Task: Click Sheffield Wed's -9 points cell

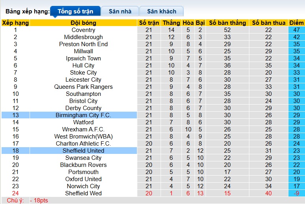Action: pos(296,193)
